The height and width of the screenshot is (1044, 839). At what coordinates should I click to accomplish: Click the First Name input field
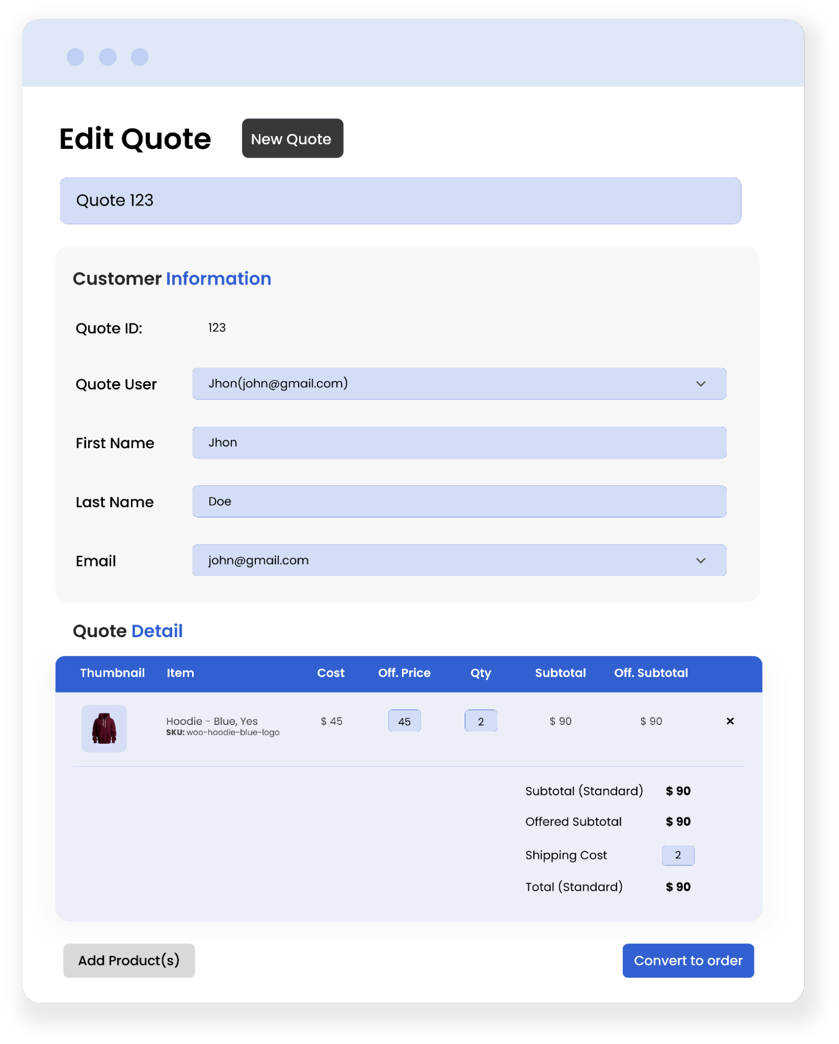click(x=459, y=442)
